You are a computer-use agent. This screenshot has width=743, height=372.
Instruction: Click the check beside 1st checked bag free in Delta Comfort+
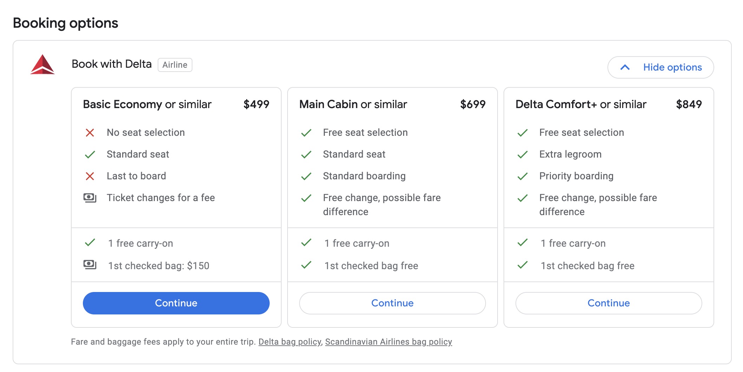[x=523, y=266]
